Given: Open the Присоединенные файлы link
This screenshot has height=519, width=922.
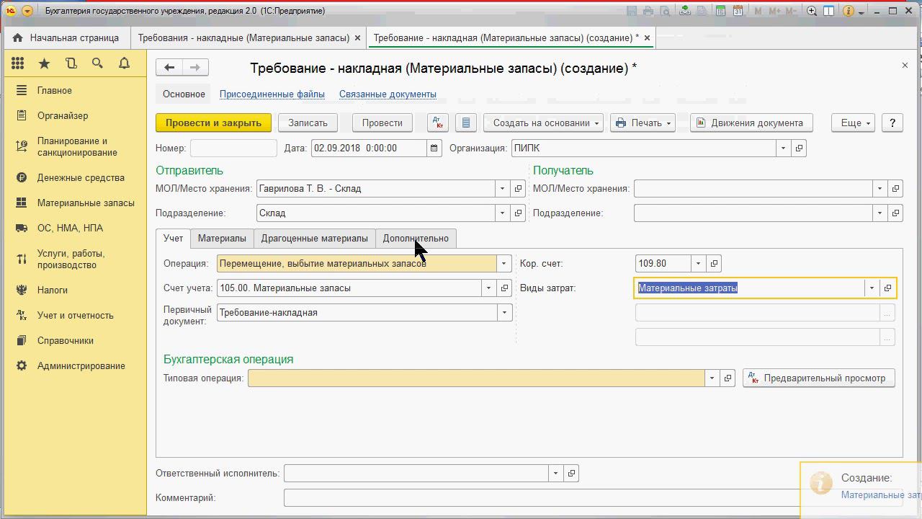Looking at the screenshot, I should (x=272, y=94).
